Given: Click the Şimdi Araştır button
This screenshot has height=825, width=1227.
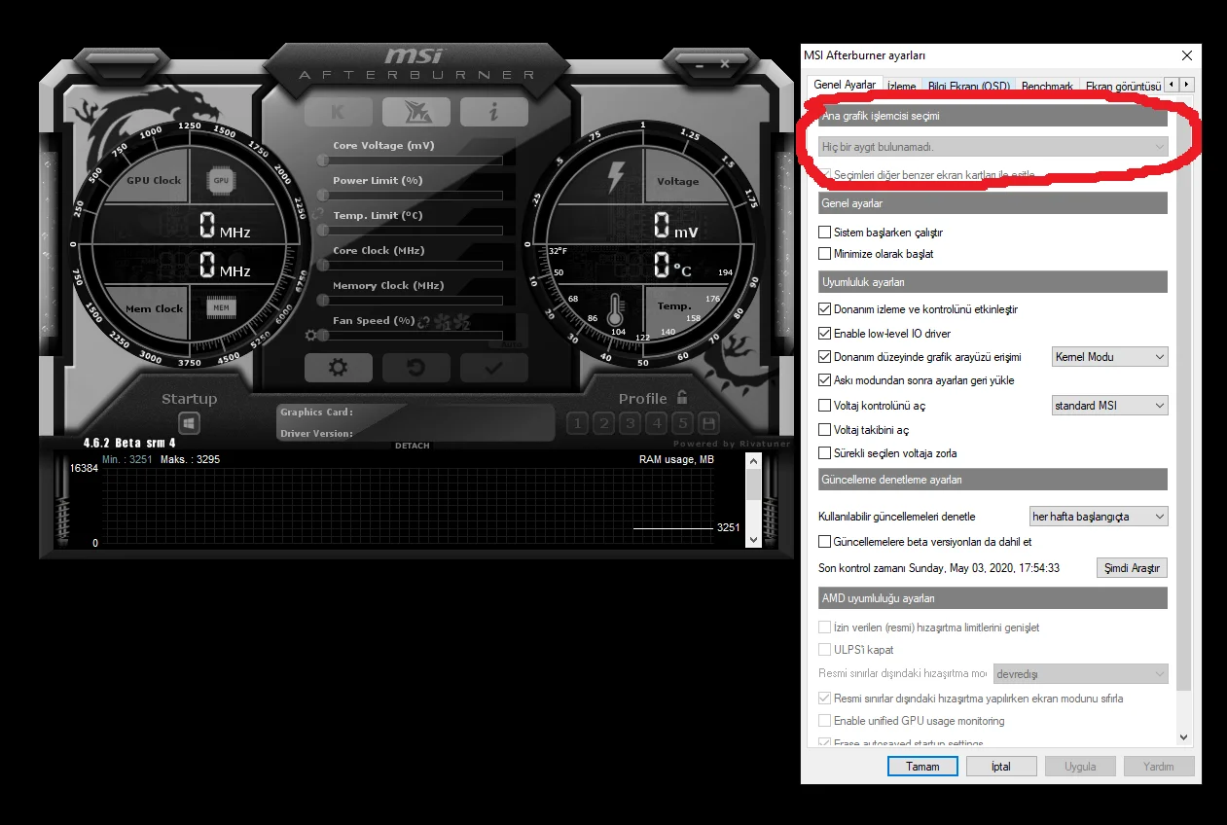Looking at the screenshot, I should tap(1132, 568).
